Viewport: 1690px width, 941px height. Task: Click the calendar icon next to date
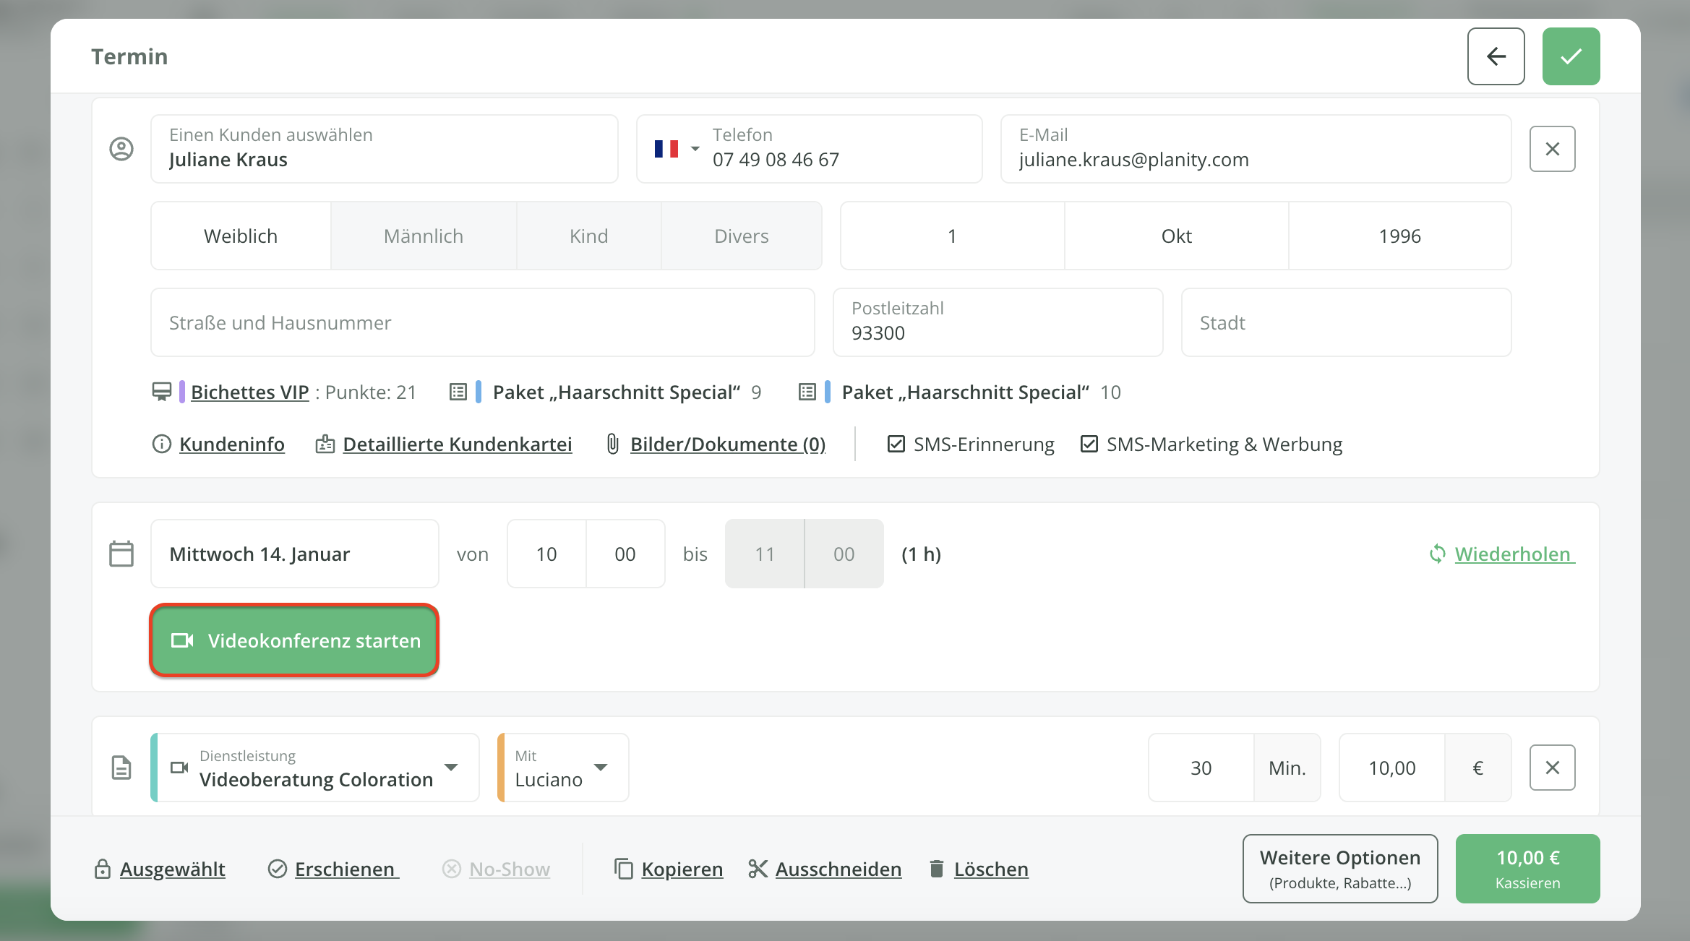pyautogui.click(x=121, y=554)
